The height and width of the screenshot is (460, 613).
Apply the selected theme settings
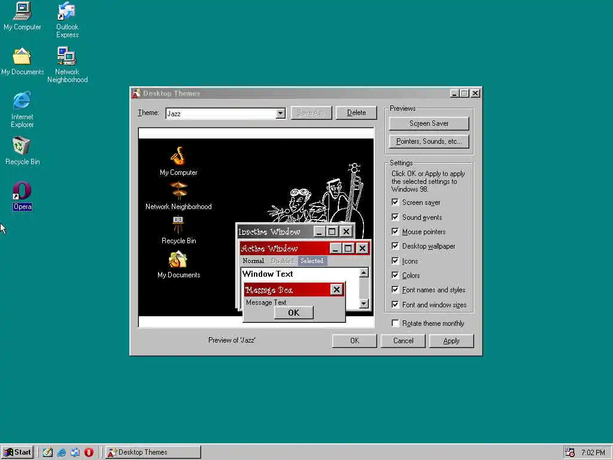[451, 341]
